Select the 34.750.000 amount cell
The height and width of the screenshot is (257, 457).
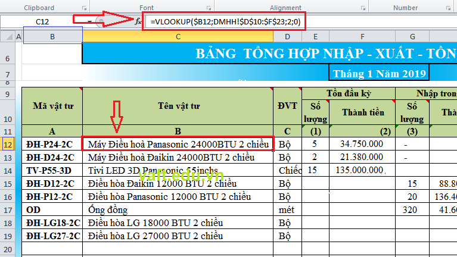click(x=362, y=144)
